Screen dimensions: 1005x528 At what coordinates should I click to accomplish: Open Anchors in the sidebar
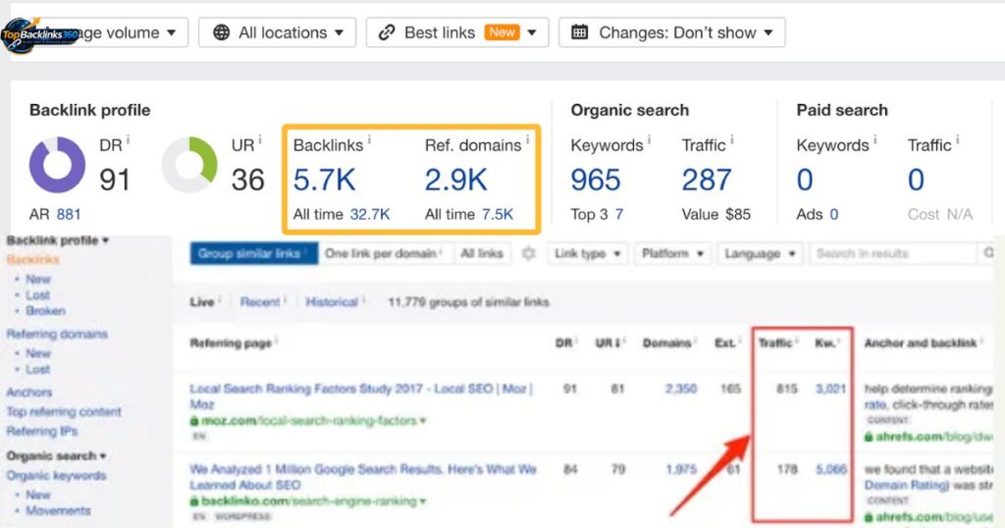click(28, 393)
